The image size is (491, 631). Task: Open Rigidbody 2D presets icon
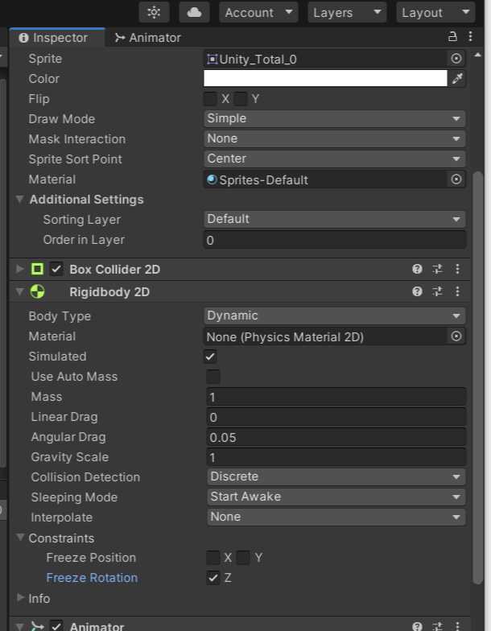[438, 291]
